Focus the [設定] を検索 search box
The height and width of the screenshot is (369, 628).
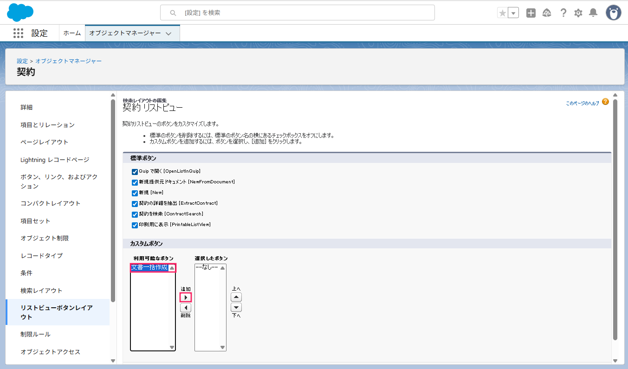click(x=298, y=13)
